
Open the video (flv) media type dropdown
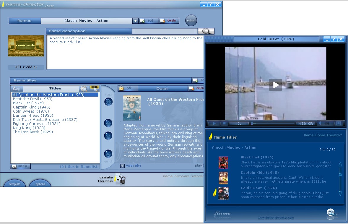(x=123, y=166)
